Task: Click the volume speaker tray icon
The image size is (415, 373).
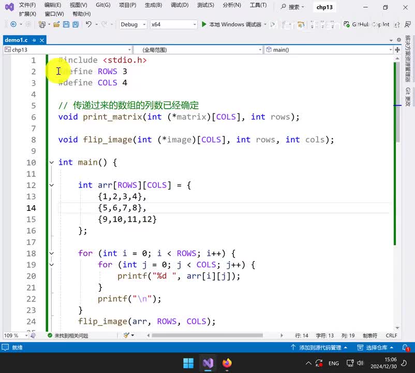Action: click(x=360, y=363)
